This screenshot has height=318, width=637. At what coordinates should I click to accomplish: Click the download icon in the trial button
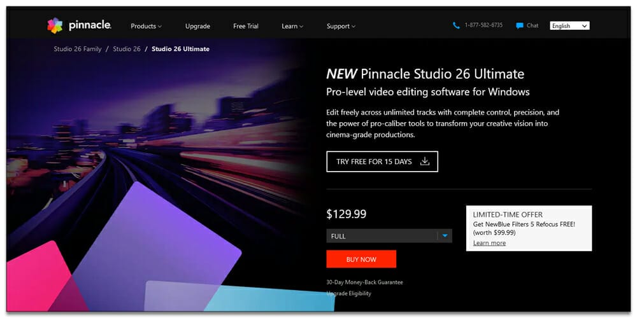click(x=424, y=162)
